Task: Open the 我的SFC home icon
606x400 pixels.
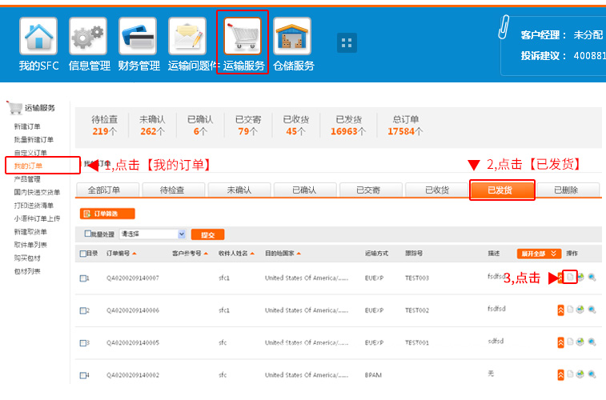Action: pyautogui.click(x=38, y=37)
